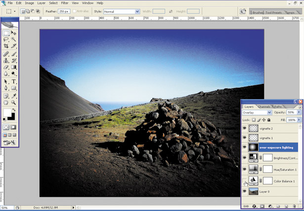Select the Slice tool
This screenshot has height=211, width=304.
click(x=13, y=46)
